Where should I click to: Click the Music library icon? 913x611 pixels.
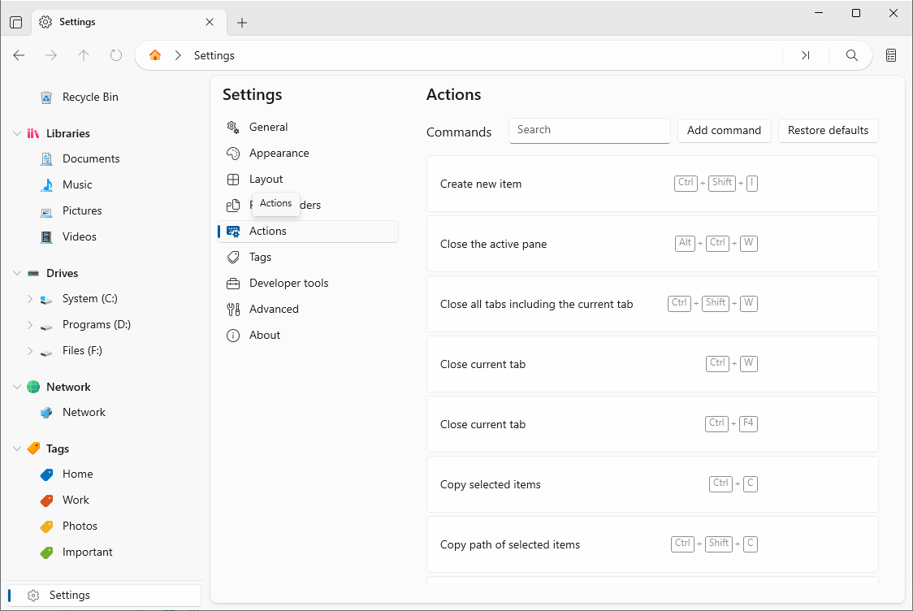[x=46, y=185]
